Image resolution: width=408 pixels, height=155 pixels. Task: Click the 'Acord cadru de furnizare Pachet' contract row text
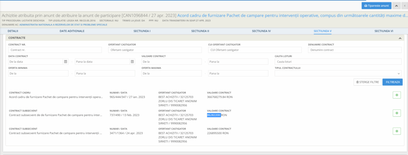[x=56, y=97]
